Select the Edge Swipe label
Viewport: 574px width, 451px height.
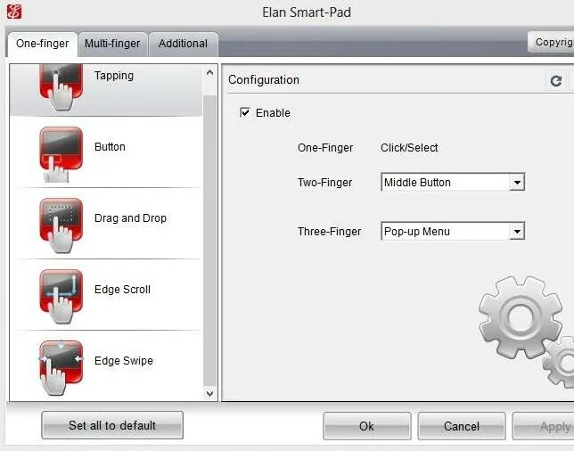pyautogui.click(x=124, y=361)
